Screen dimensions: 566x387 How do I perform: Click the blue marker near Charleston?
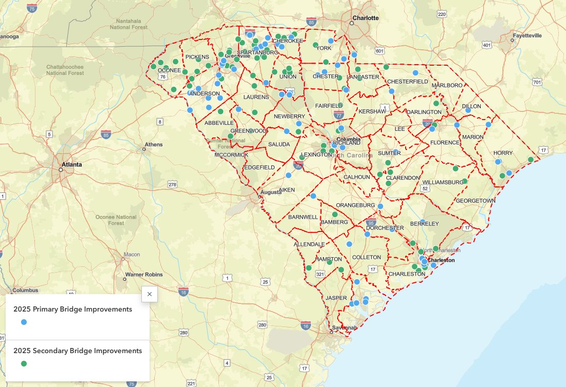(433, 265)
